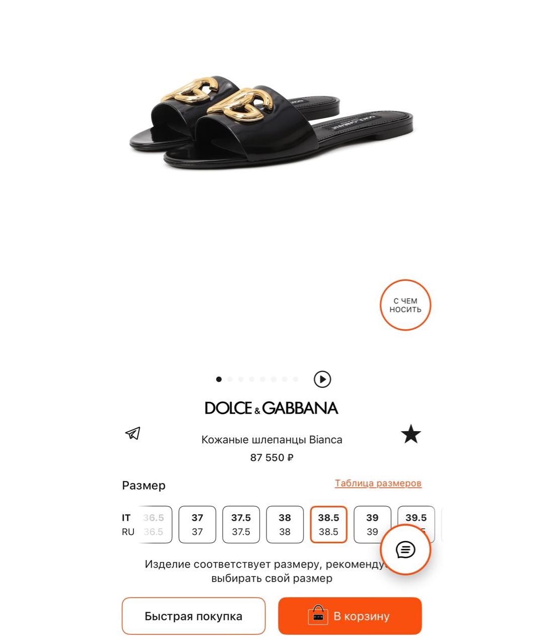Play the product video circle icon

coord(322,379)
